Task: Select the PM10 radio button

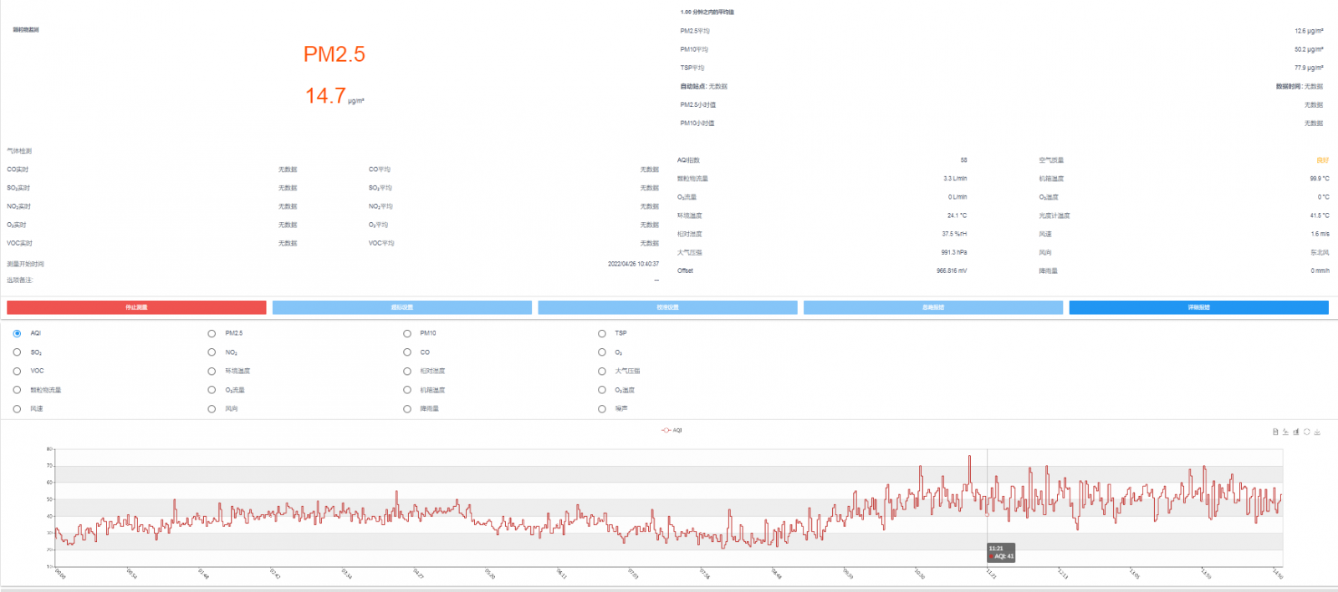Action: [x=407, y=333]
